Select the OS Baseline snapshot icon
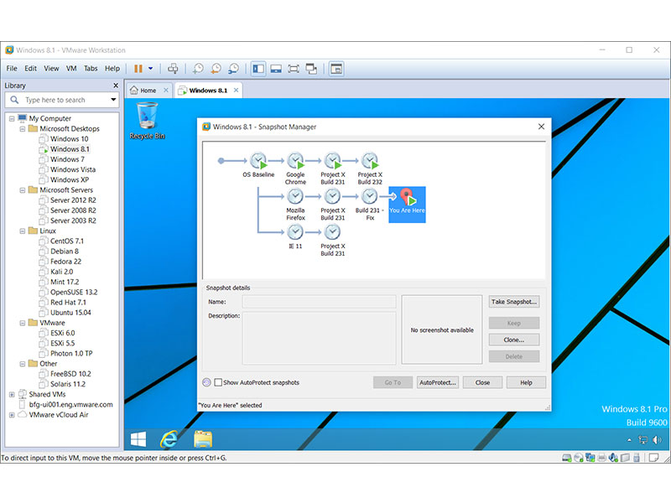671x503 pixels. 258,160
